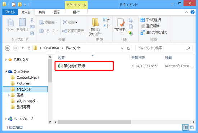Screen dimensions: 198x133
Task: Click the ドキュメントの検索 search box
Action: [164, 48]
